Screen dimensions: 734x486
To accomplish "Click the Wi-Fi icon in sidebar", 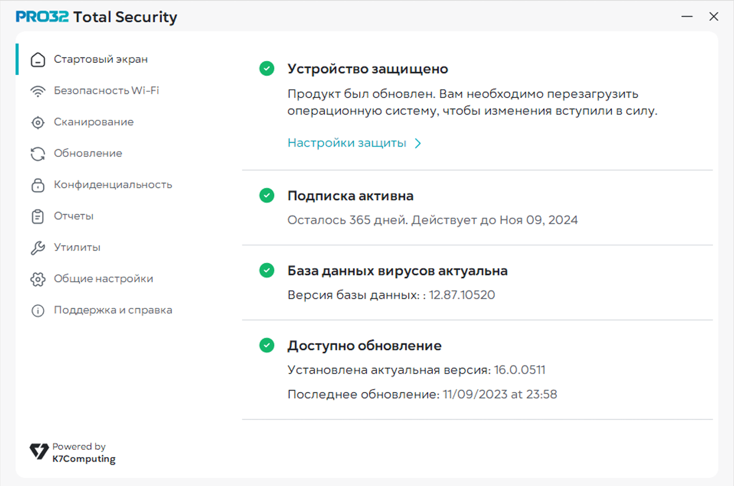I will point(38,91).
